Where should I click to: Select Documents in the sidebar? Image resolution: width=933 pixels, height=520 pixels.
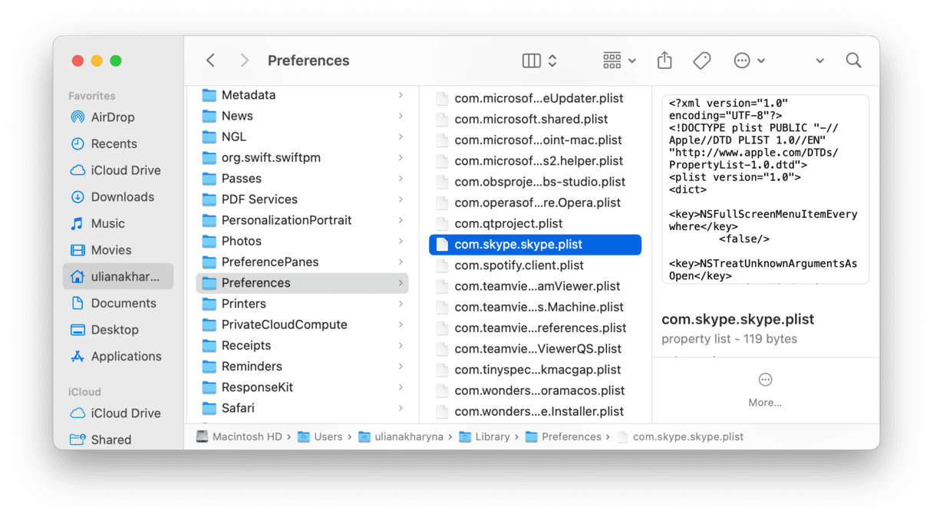124,303
